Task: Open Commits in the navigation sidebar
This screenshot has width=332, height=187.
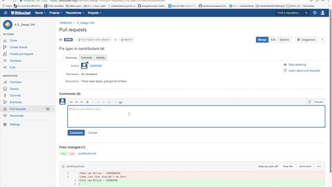Action: pyautogui.click(x=15, y=96)
